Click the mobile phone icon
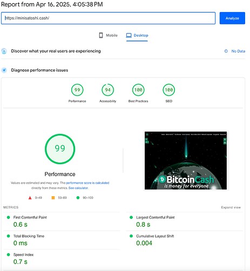250x271 pixels. (101, 35)
